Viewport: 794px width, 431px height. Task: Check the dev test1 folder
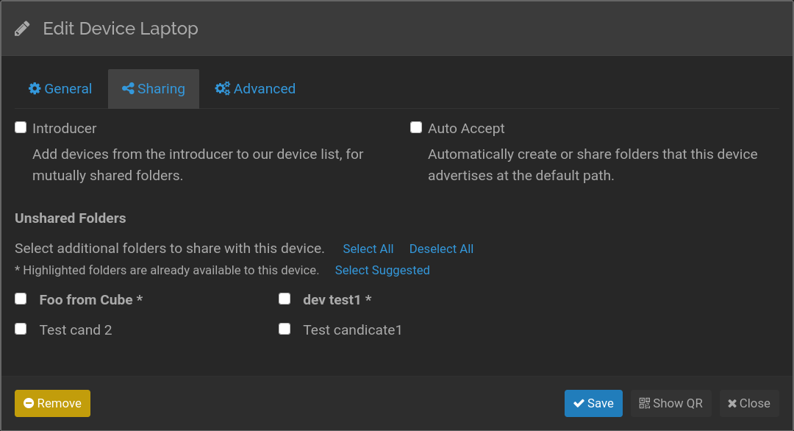click(285, 299)
